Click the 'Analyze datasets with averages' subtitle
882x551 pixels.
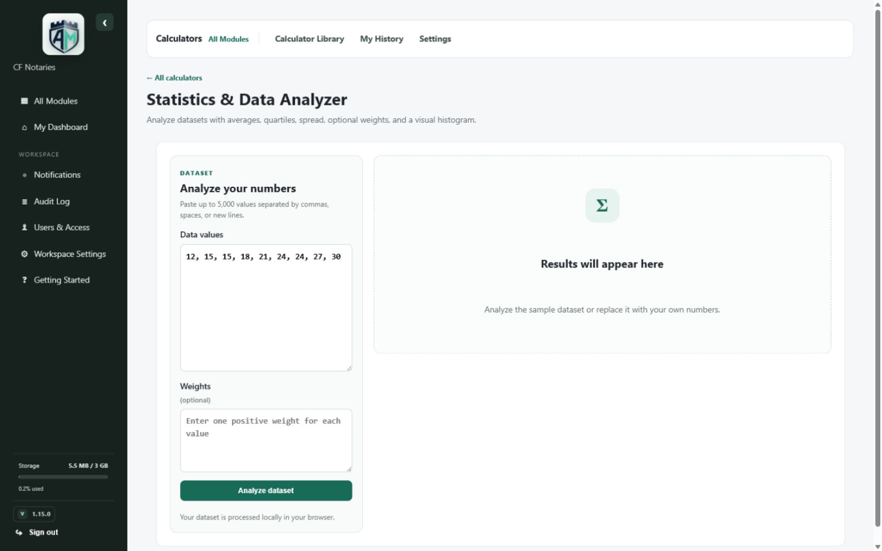311,120
